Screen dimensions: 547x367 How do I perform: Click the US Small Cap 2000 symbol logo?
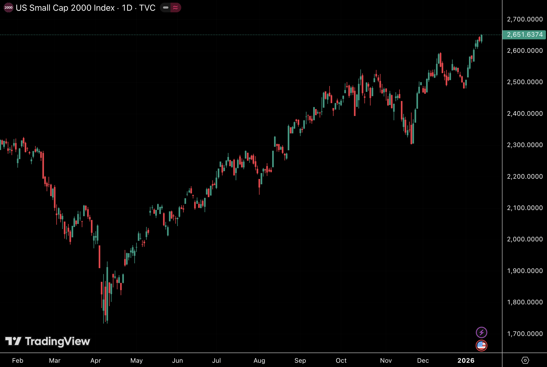9,8
